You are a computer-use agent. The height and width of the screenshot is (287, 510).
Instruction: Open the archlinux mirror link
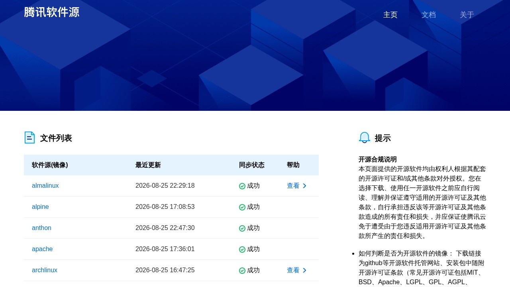(45, 270)
